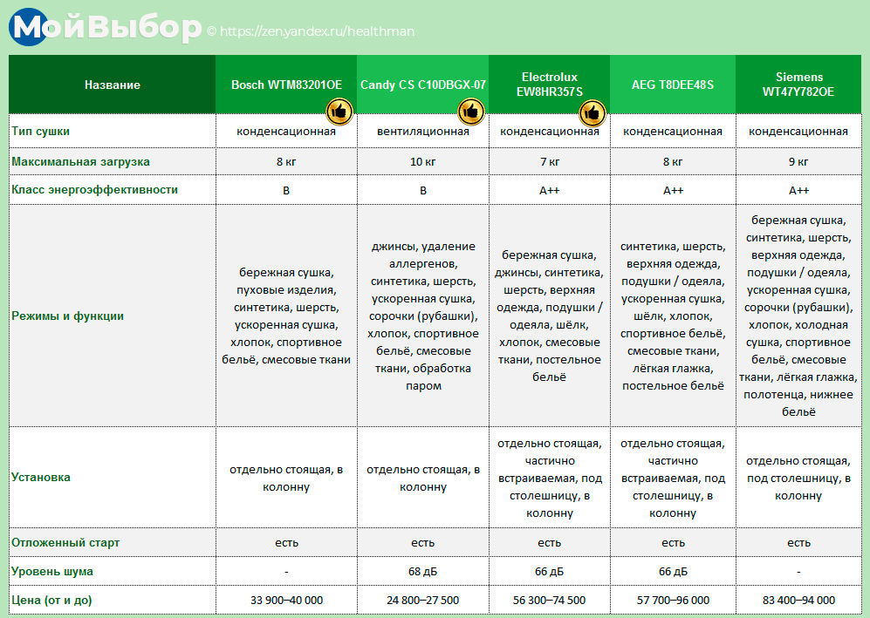Select the 9 кг load cell
This screenshot has width=870, height=618.
click(x=798, y=162)
